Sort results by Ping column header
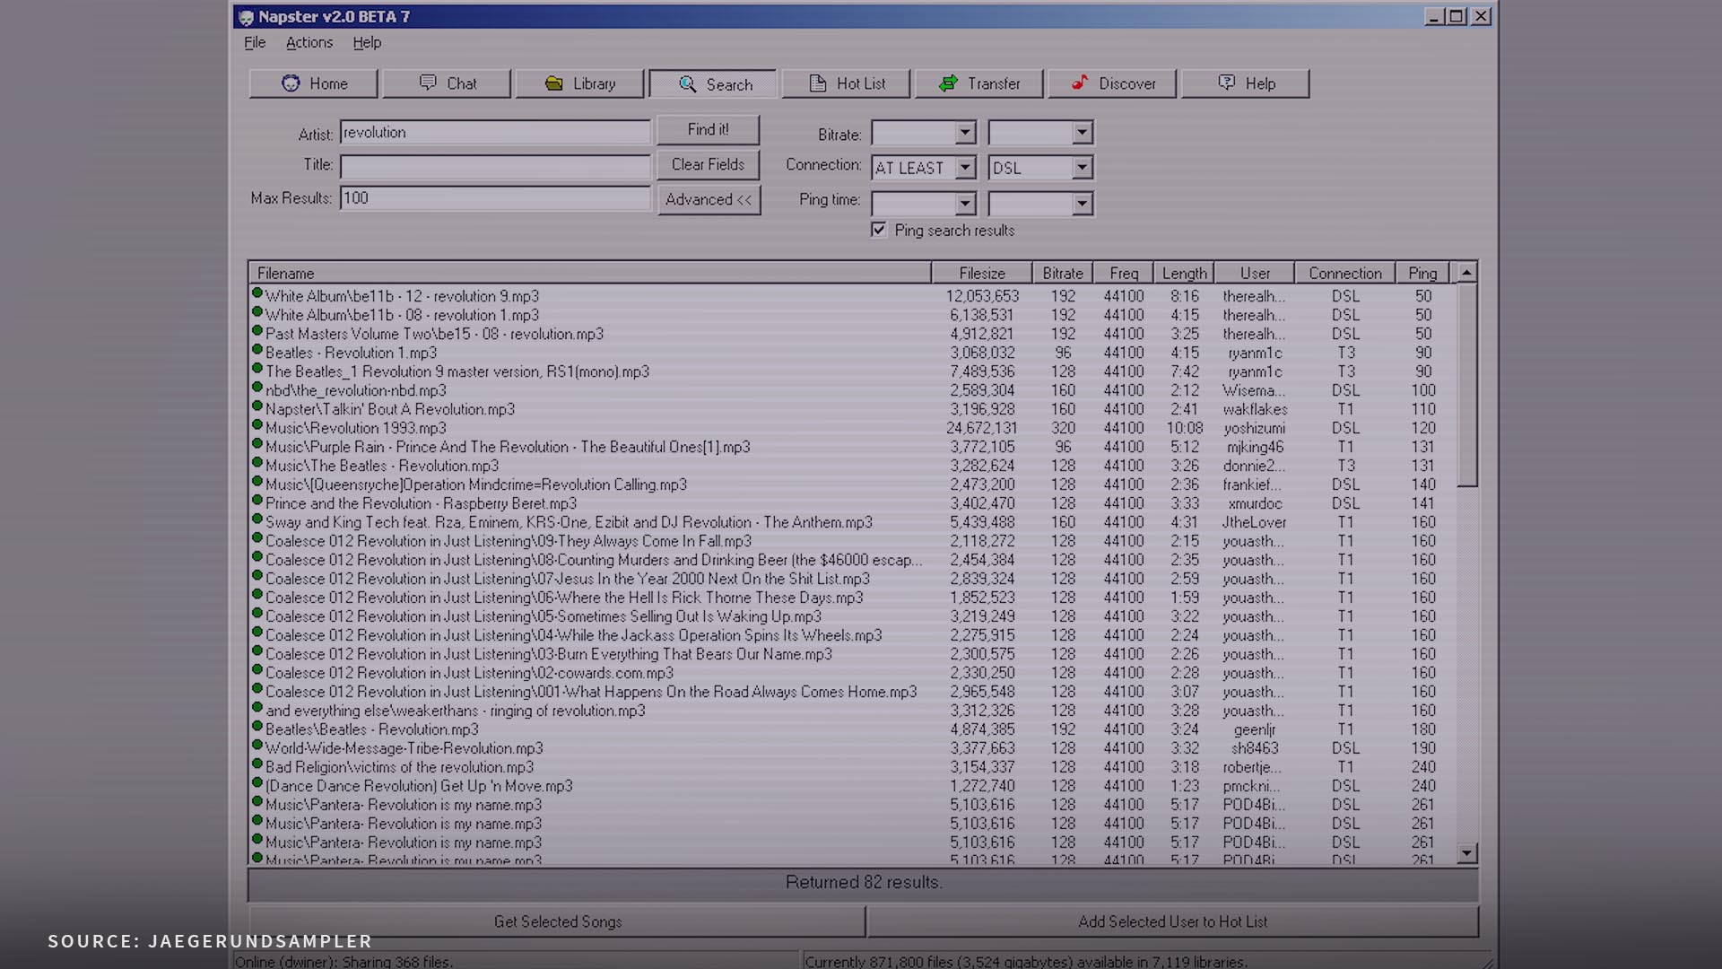This screenshot has width=1722, height=969. pos(1422,273)
